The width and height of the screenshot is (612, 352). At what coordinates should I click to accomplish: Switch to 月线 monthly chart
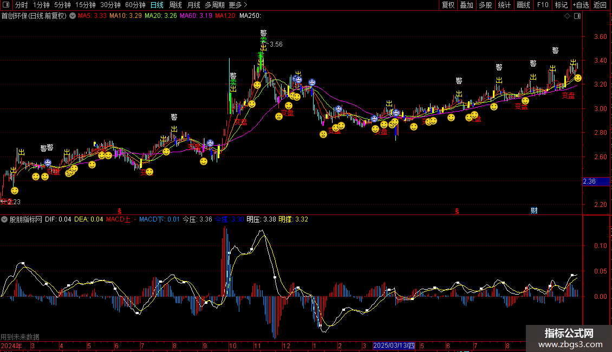coord(193,5)
